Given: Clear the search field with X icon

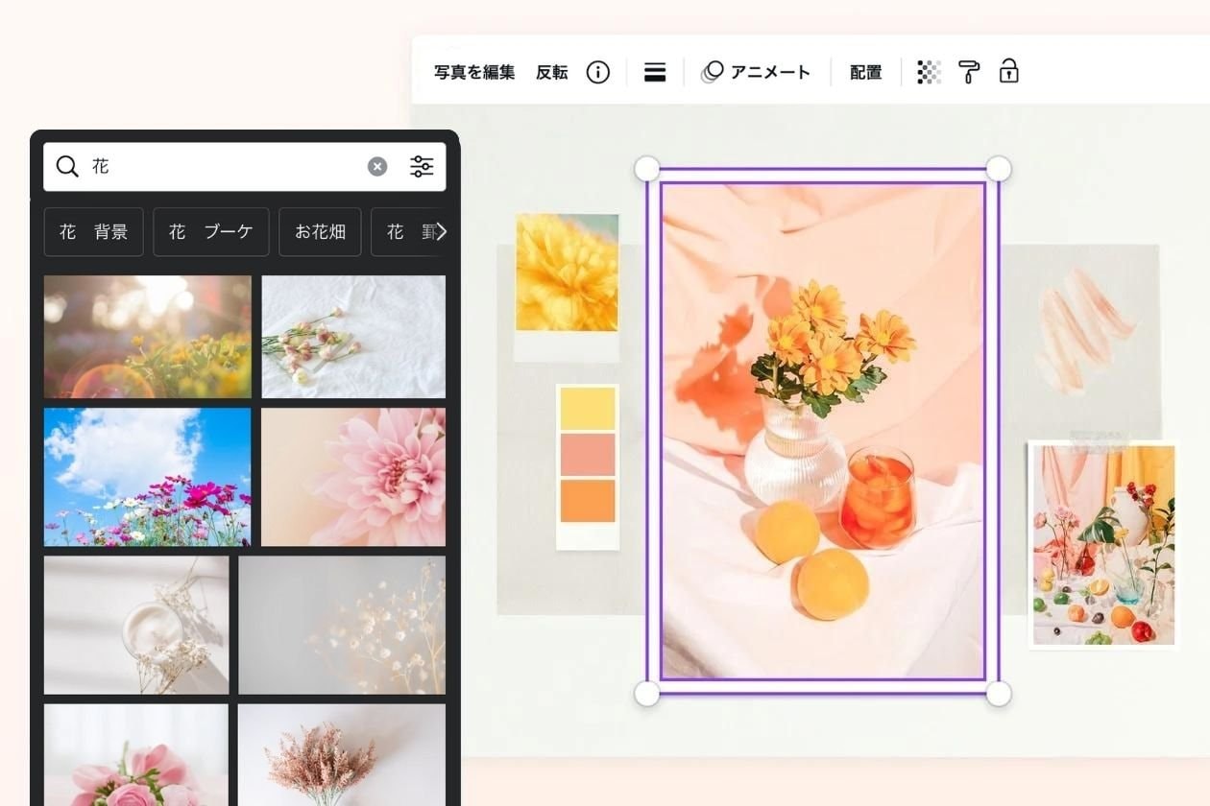Looking at the screenshot, I should coord(377,167).
